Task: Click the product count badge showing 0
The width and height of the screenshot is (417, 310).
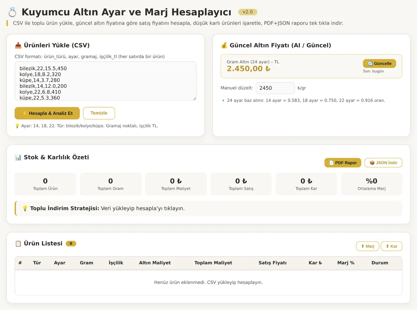Action: (x=71, y=244)
